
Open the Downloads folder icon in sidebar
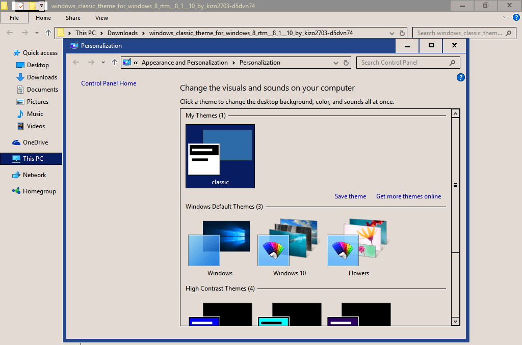click(x=20, y=77)
